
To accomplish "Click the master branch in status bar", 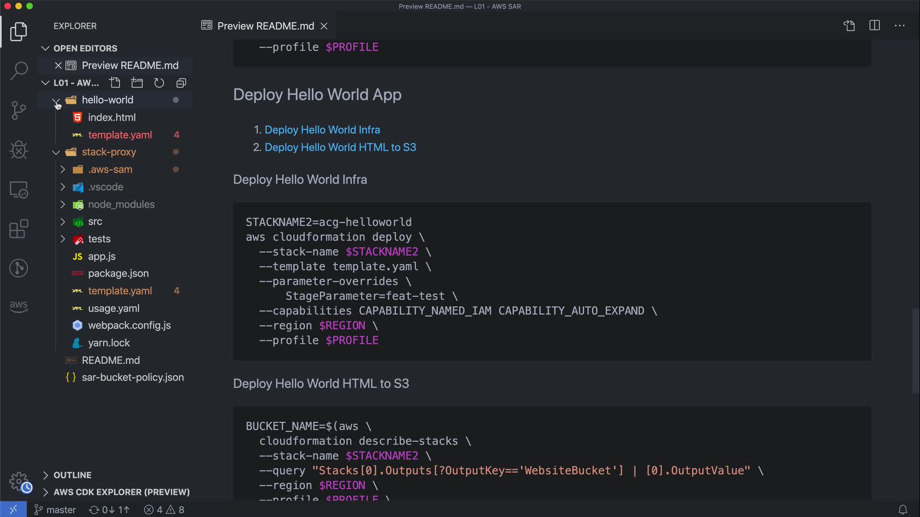I will tap(56, 510).
